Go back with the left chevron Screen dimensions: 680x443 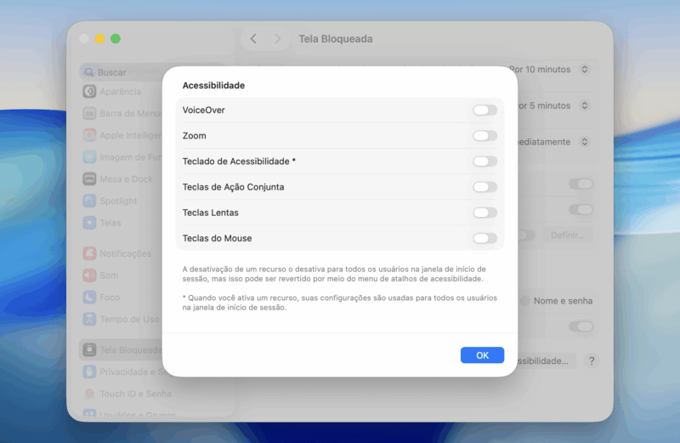coord(253,38)
